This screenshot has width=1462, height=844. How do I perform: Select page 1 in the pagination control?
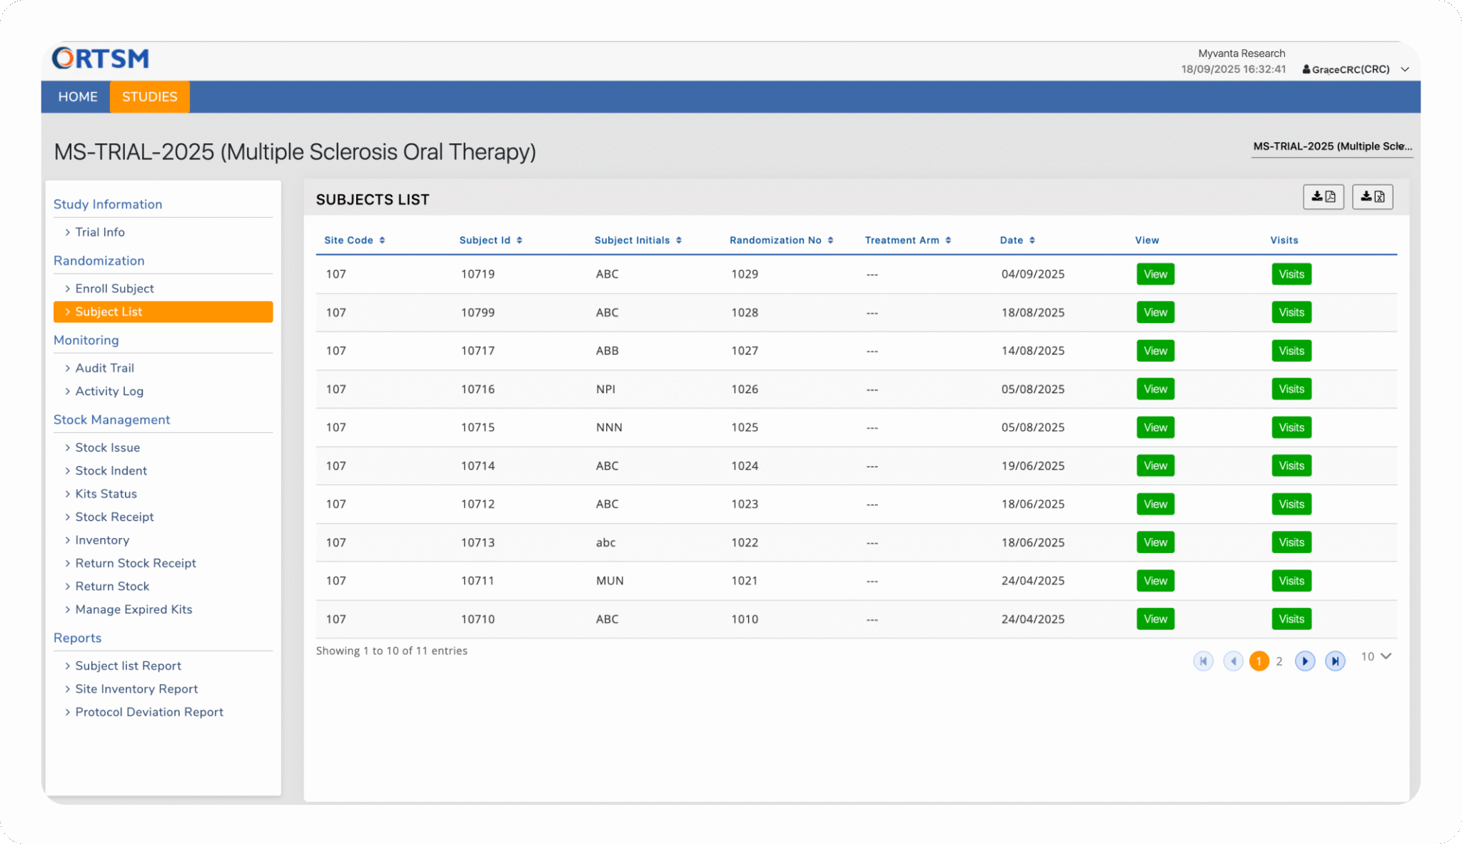1259,661
